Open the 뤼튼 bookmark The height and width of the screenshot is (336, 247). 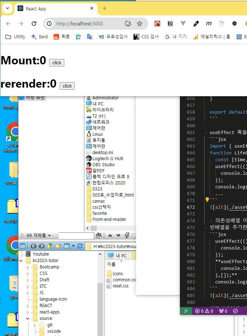(x=62, y=37)
